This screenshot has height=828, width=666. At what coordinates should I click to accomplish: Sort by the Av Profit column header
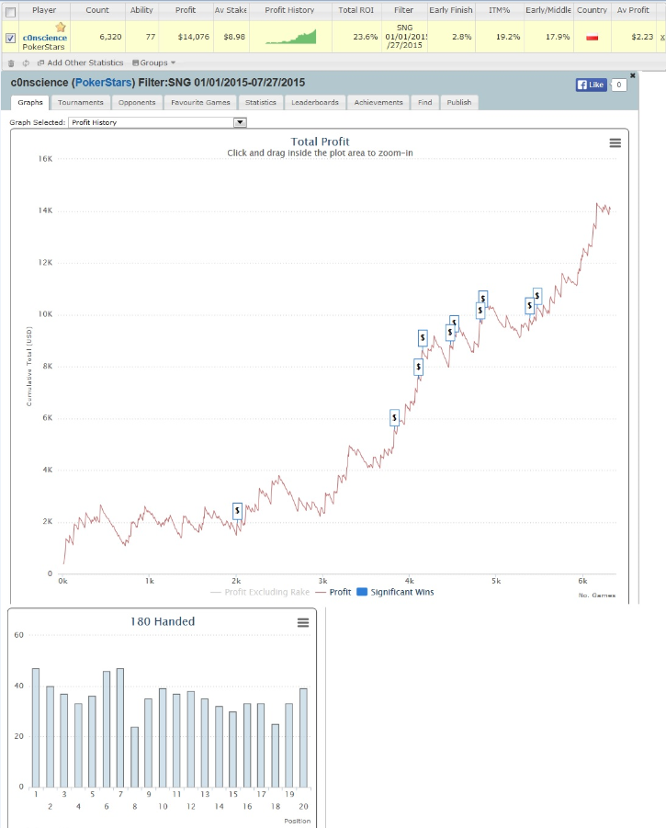(x=633, y=10)
